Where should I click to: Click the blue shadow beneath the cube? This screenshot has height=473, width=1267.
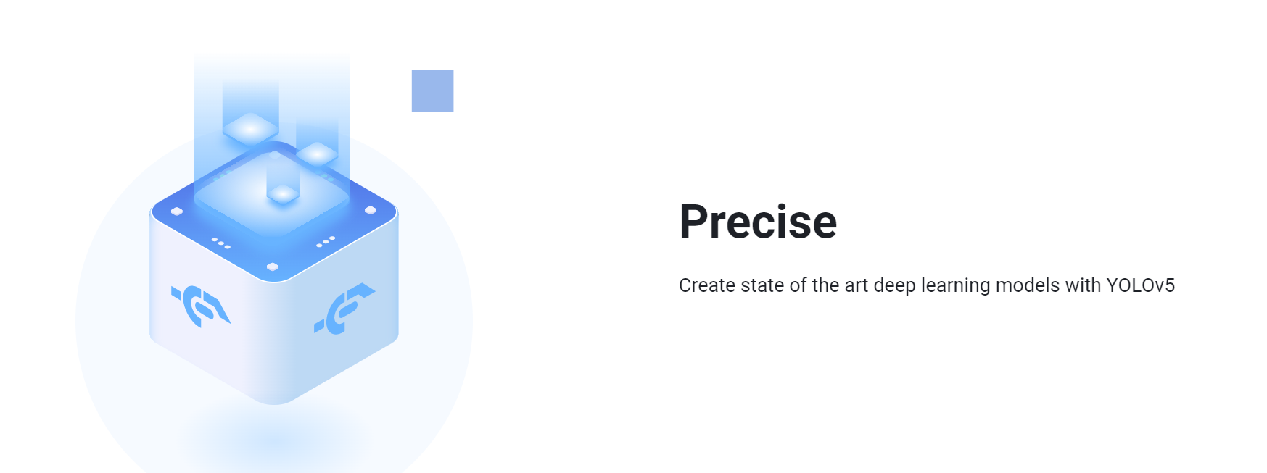(x=273, y=439)
